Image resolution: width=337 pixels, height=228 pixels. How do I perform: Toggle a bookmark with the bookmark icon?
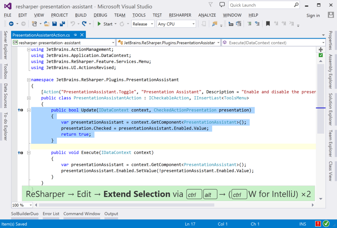pyautogui.click(x=268, y=24)
